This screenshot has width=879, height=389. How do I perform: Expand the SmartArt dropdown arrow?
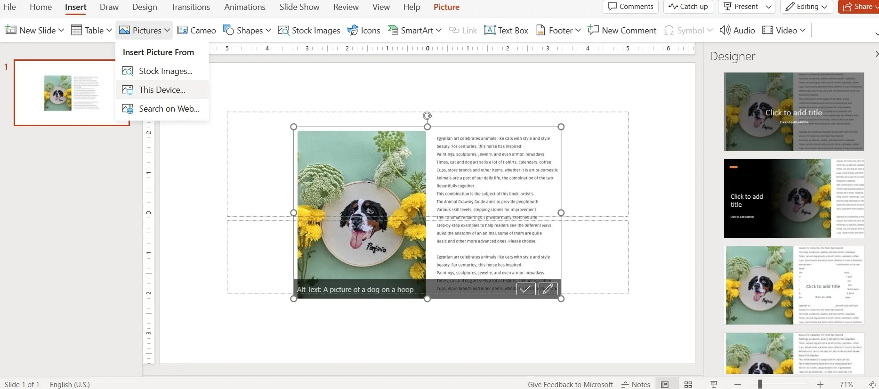click(x=439, y=30)
